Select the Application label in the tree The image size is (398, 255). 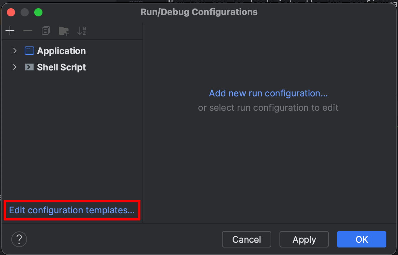(61, 51)
